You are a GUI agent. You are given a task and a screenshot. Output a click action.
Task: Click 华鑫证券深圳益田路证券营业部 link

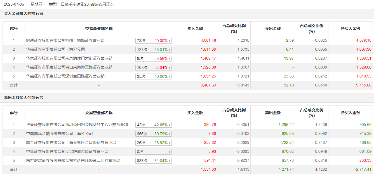click(x=65, y=76)
